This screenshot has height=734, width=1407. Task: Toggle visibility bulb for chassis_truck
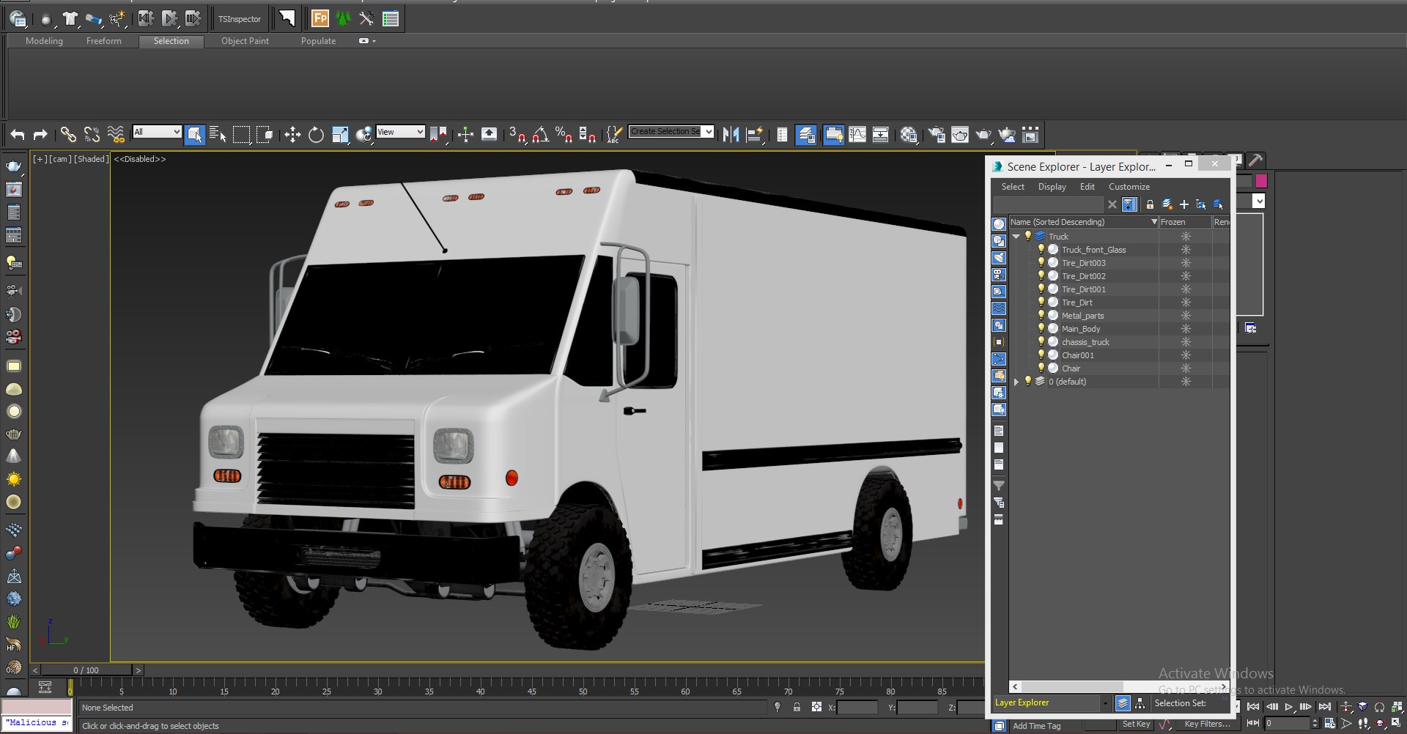1041,341
